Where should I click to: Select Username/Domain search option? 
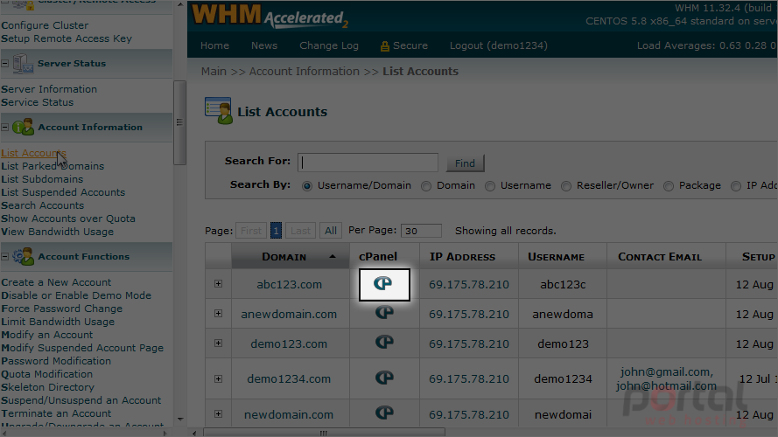(x=307, y=186)
